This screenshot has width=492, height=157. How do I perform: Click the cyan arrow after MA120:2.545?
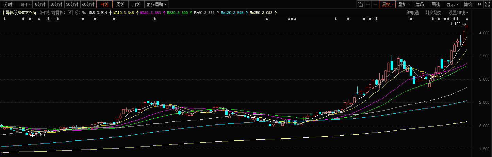(x=247, y=13)
